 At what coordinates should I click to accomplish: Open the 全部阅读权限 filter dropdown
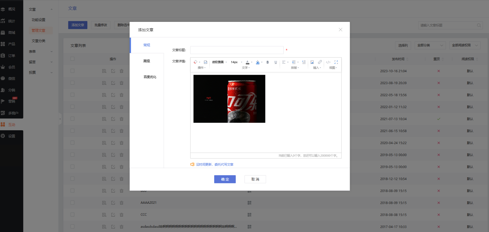pyautogui.click(x=465, y=45)
